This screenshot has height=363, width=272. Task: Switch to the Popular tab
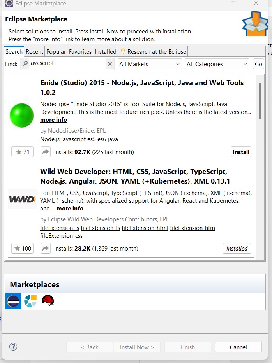(x=56, y=51)
